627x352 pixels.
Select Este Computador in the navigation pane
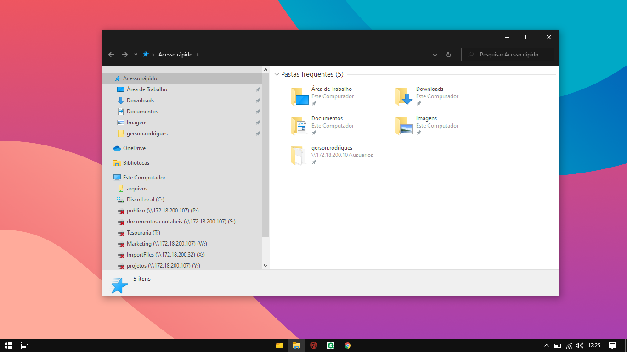(x=144, y=178)
